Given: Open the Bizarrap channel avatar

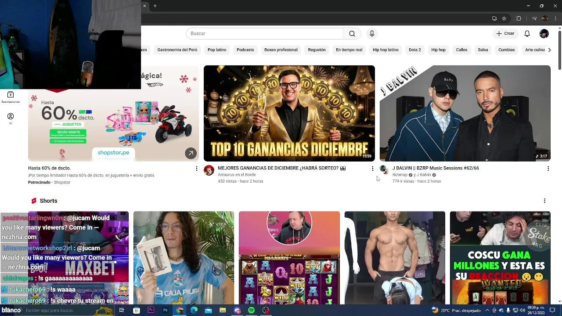Looking at the screenshot, I should point(384,170).
